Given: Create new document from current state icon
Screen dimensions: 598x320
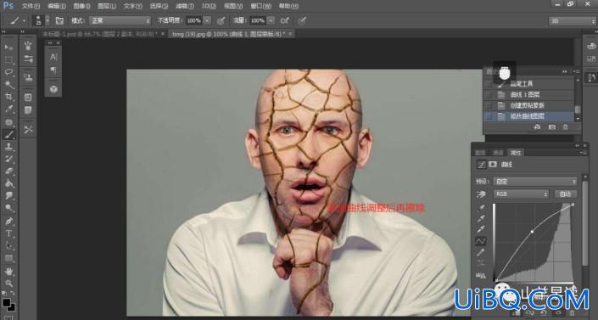Looking at the screenshot, I should click(x=538, y=126).
